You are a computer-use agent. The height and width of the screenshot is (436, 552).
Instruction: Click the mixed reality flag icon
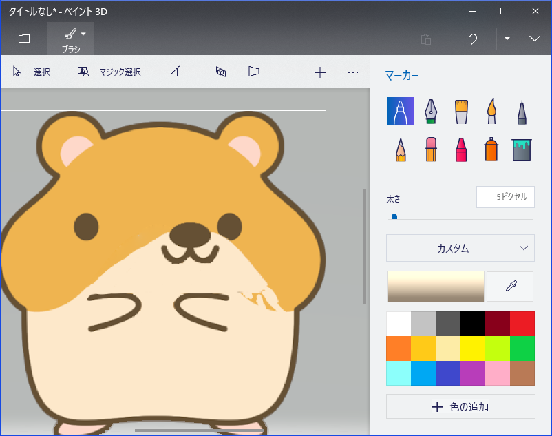(254, 72)
